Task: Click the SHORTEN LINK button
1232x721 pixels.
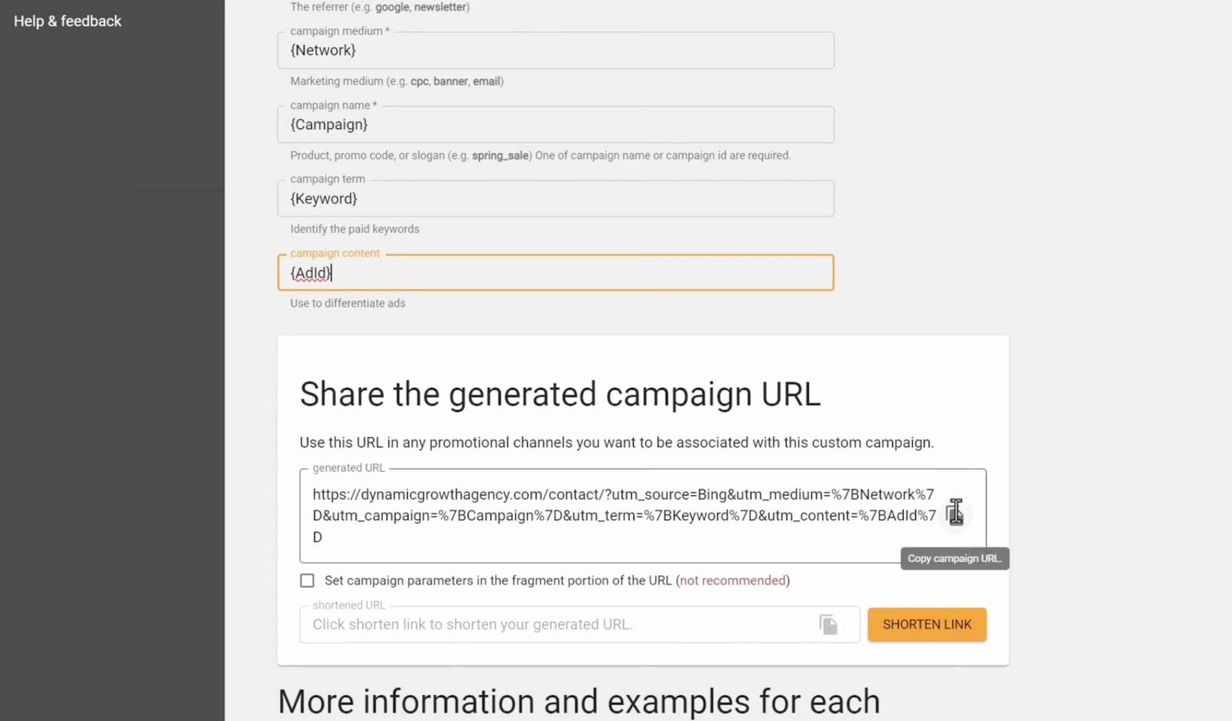Action: [x=927, y=624]
